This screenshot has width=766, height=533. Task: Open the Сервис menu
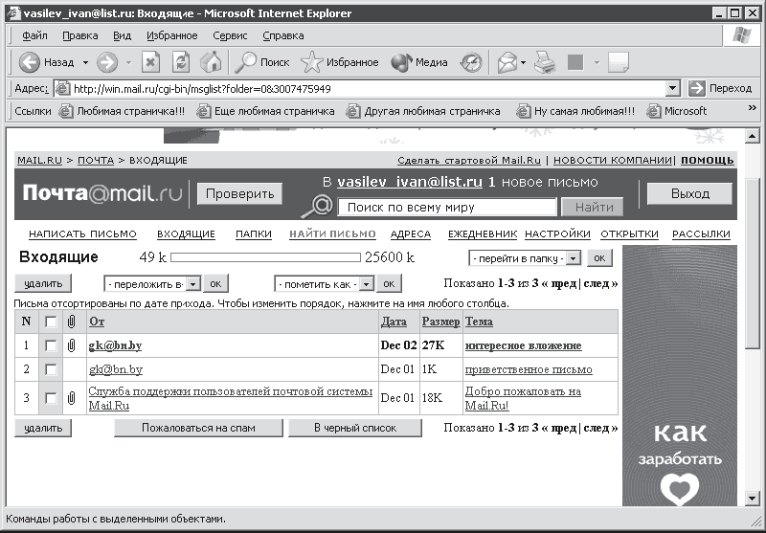[230, 35]
